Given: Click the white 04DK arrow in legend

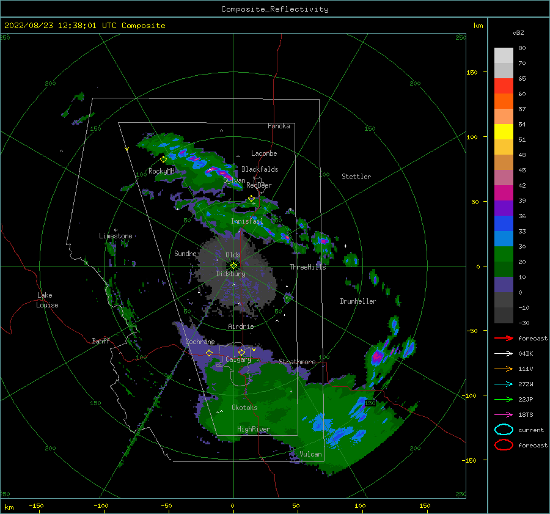Looking at the screenshot, I should [504, 354].
